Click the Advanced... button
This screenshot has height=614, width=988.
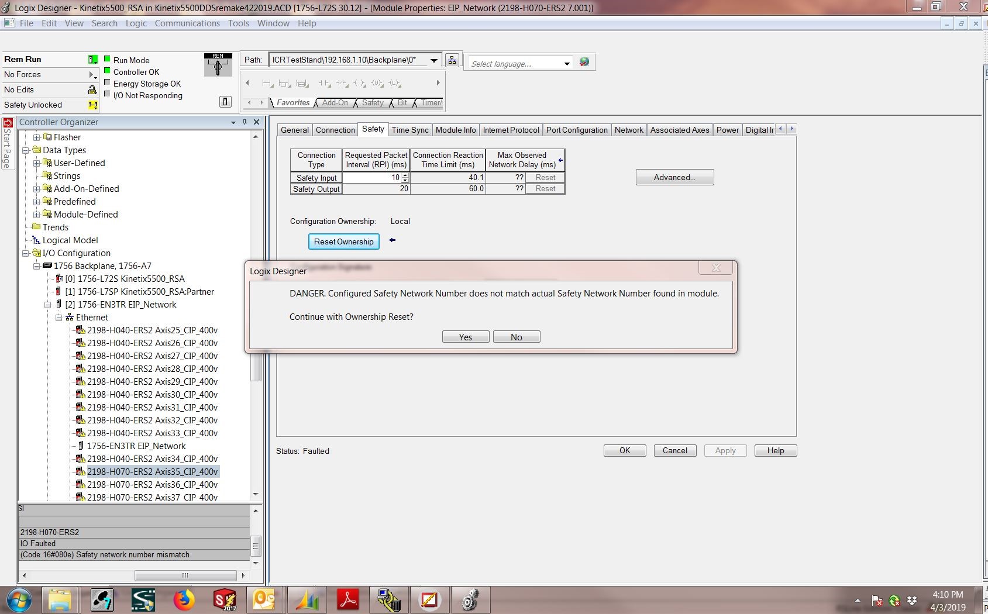(674, 177)
